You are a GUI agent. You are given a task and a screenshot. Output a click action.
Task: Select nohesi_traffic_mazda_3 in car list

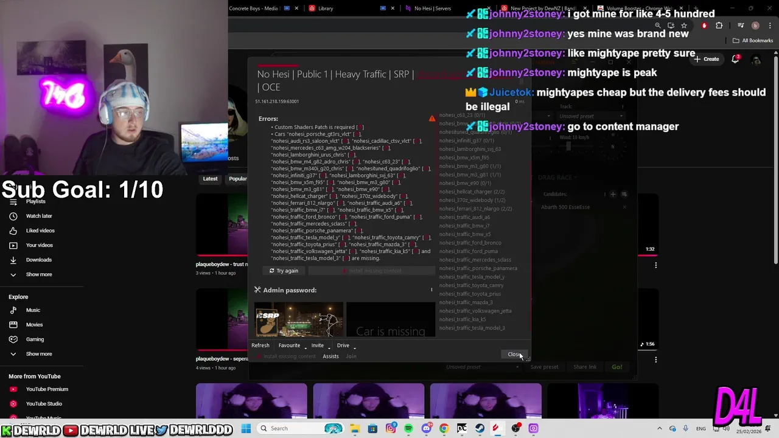(x=466, y=302)
